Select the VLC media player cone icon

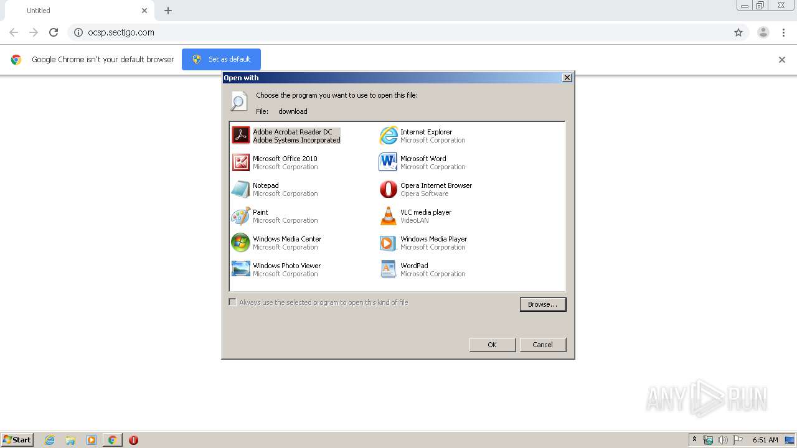coord(388,215)
